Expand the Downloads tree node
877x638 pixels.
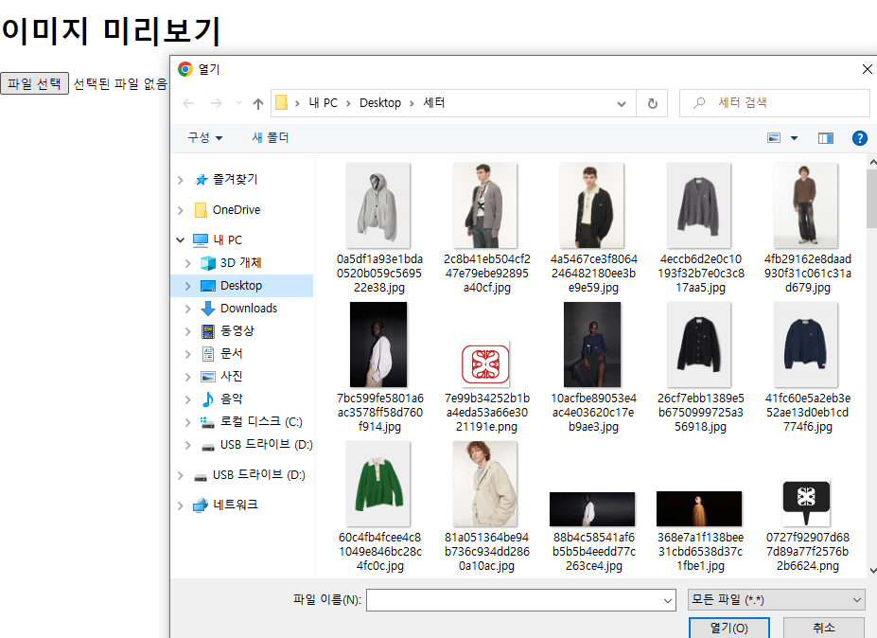coord(188,309)
